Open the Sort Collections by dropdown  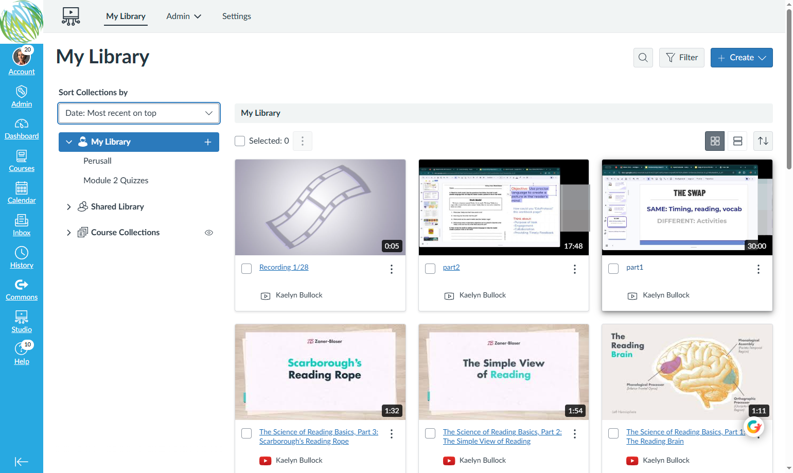click(139, 113)
